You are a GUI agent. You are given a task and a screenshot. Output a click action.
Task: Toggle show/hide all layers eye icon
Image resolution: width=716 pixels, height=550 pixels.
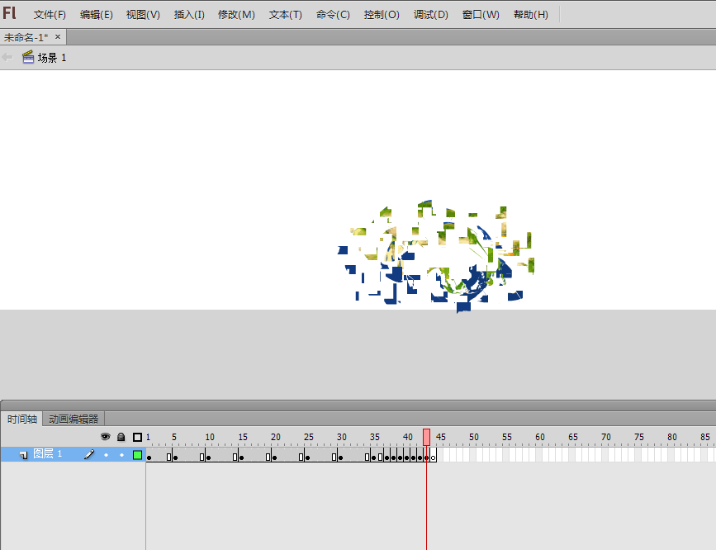[105, 437]
